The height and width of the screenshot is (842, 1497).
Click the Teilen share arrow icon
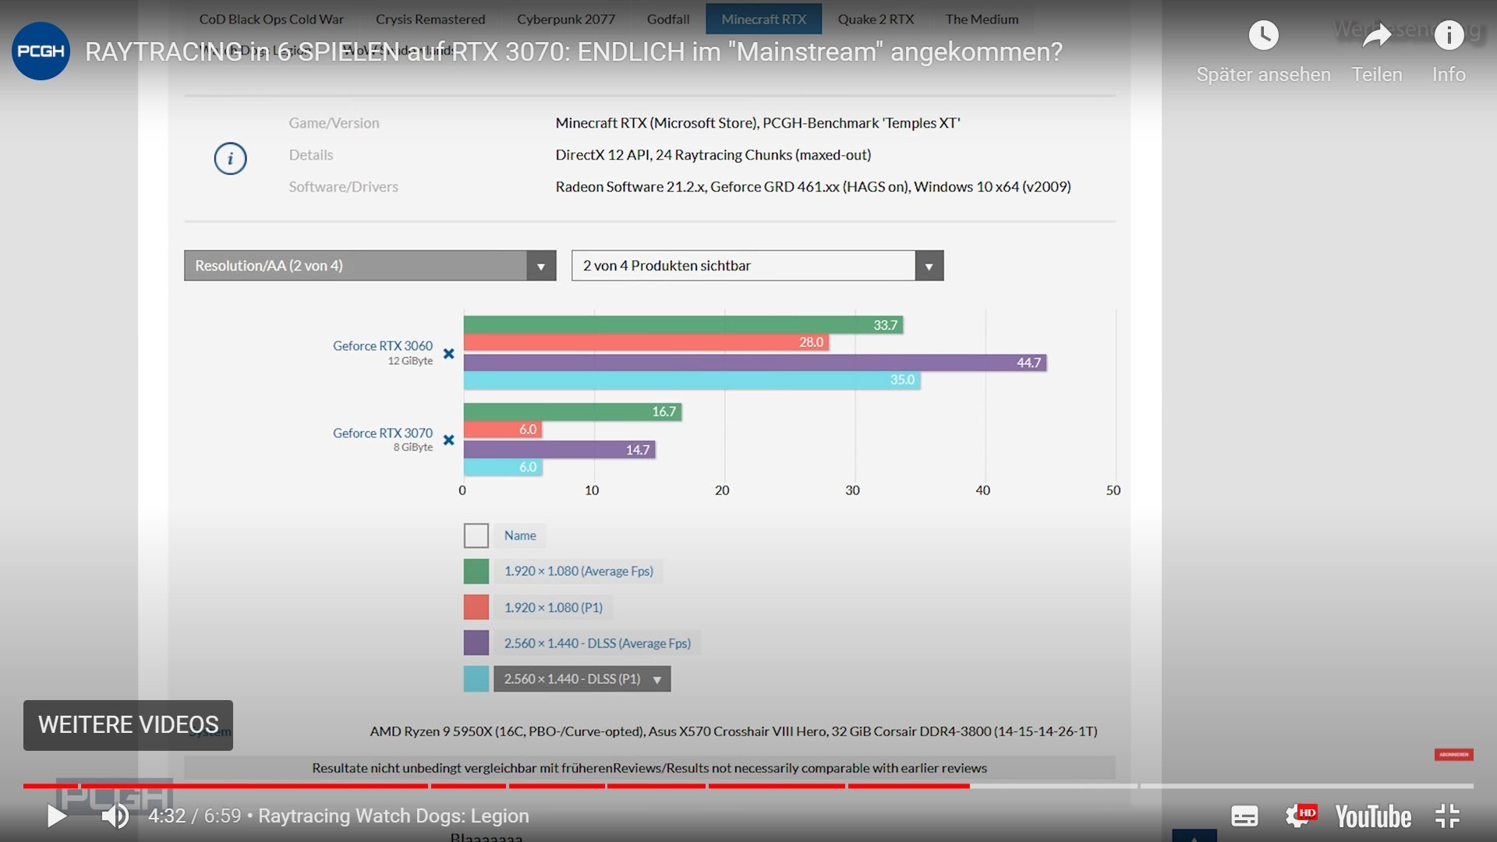[1377, 35]
